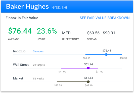Select the Baker Hughes company title
Viewport: 134px width, 93px height.
click(x=27, y=7)
